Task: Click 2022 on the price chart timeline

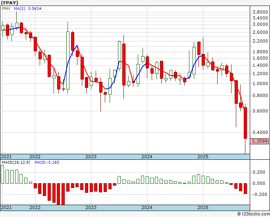Action: pos(35,157)
